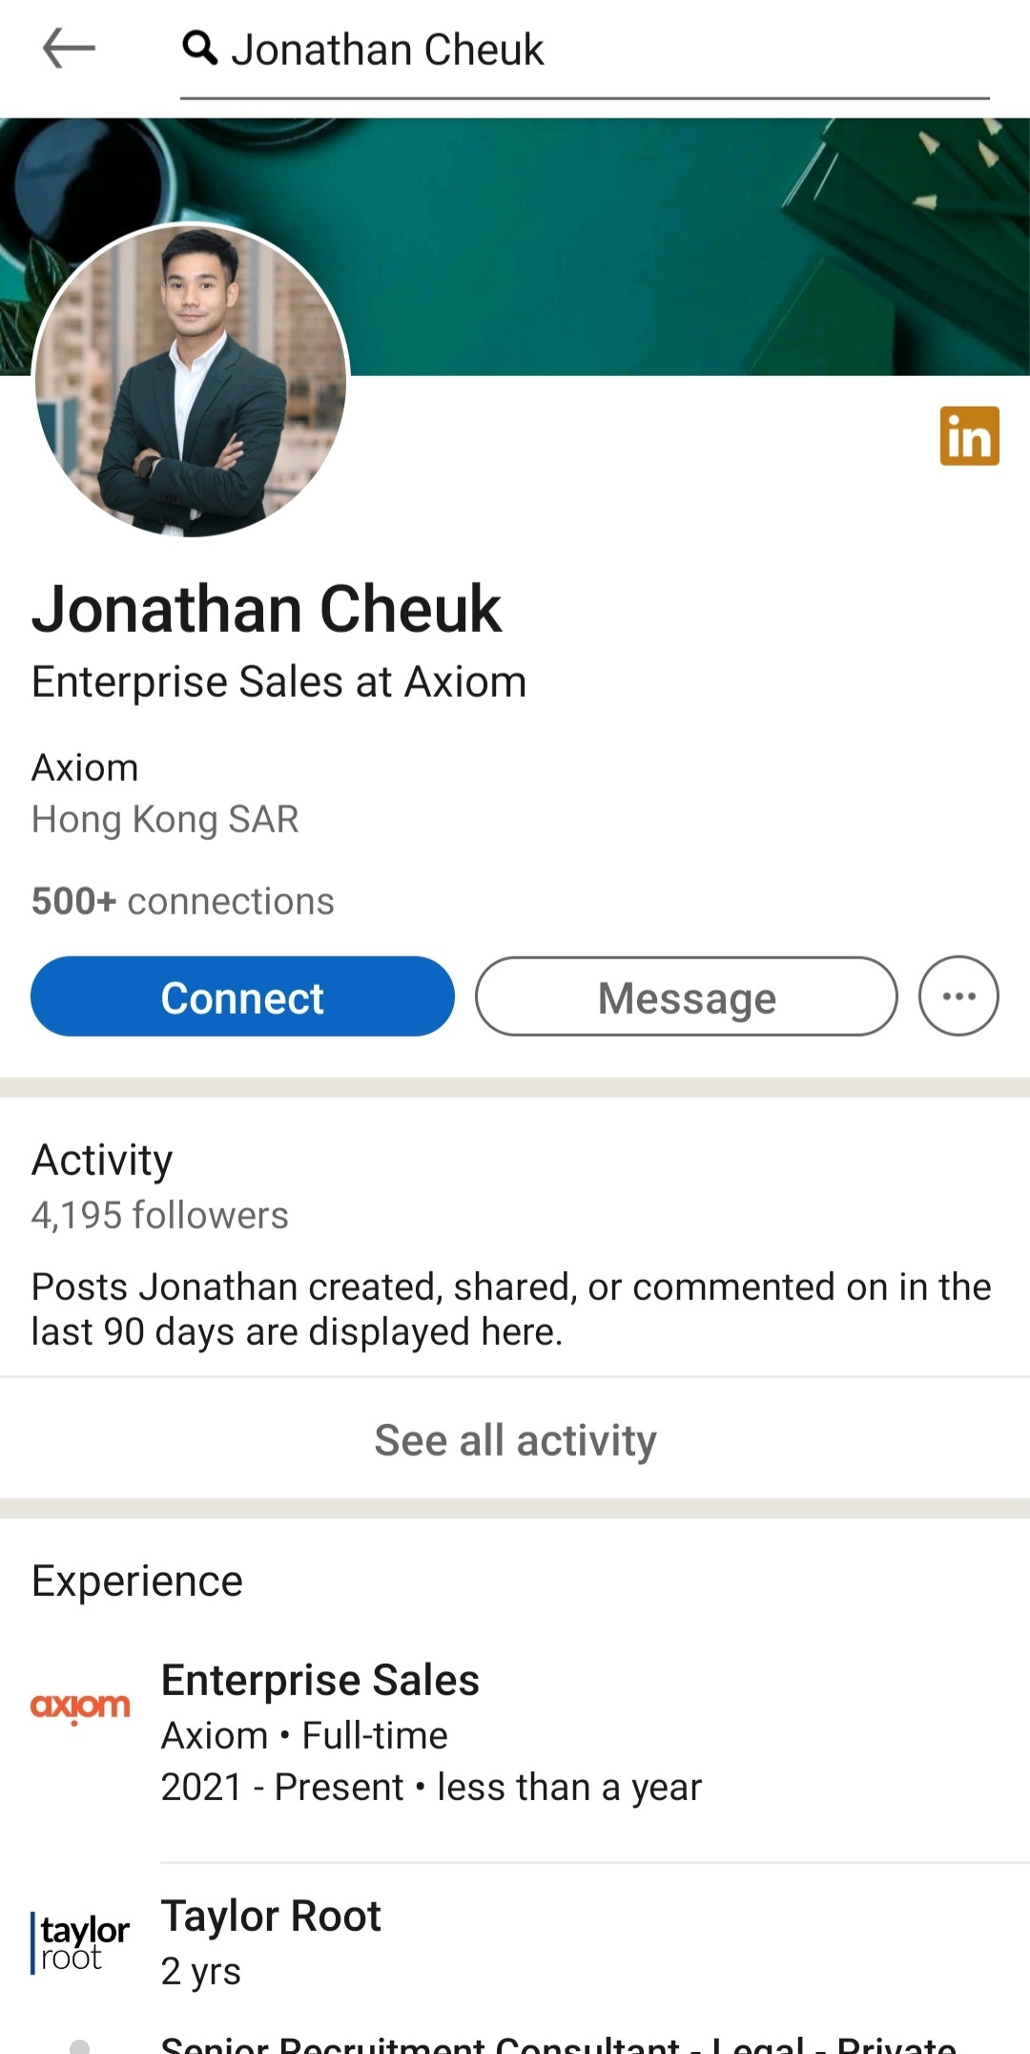1030x2054 pixels.
Task: Focus the Jonathan Cheuk search field
Action: click(x=585, y=51)
